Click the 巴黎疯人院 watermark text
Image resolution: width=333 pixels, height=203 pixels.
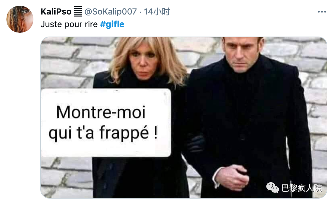coord(302,188)
